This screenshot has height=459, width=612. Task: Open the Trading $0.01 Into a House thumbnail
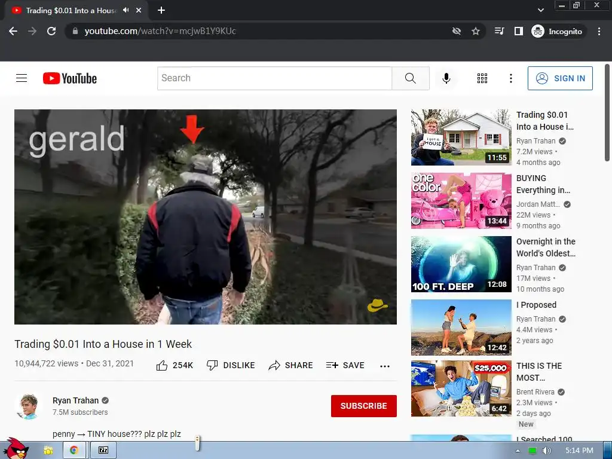click(x=461, y=137)
